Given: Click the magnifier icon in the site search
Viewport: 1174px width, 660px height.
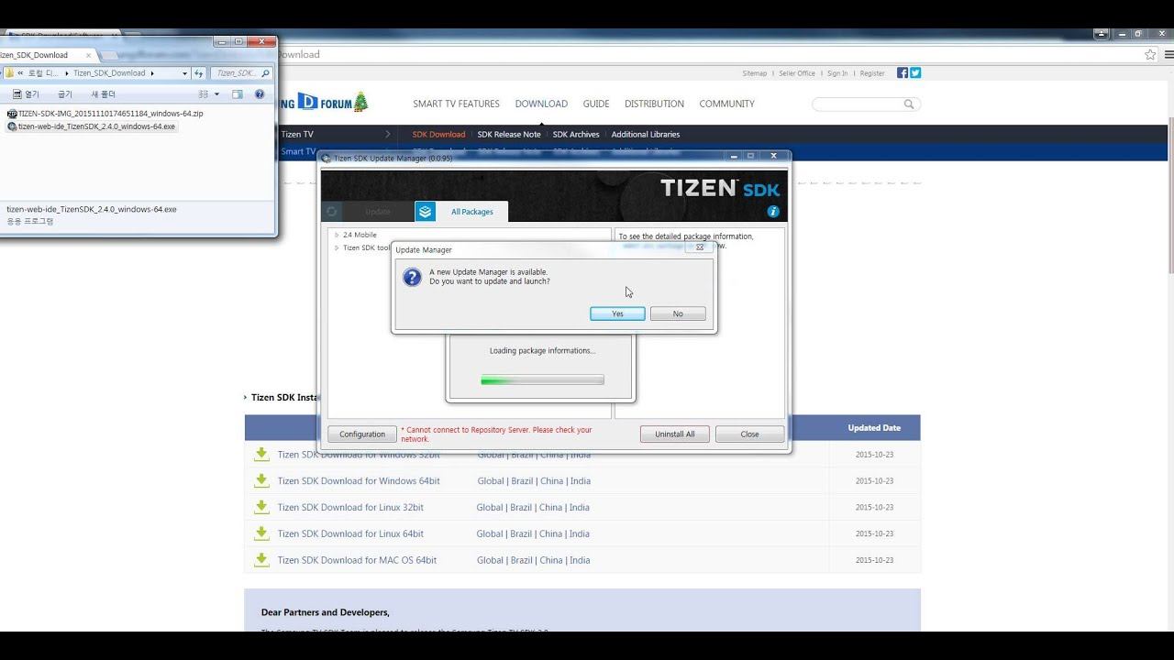Looking at the screenshot, I should coord(909,104).
